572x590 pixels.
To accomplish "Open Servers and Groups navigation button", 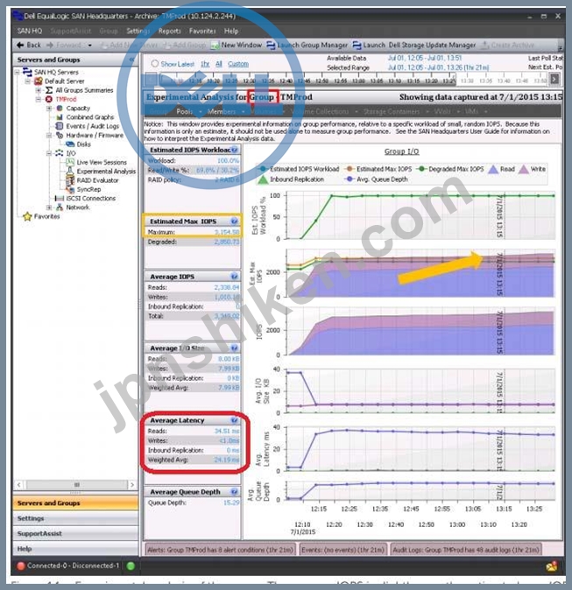I will (x=75, y=503).
